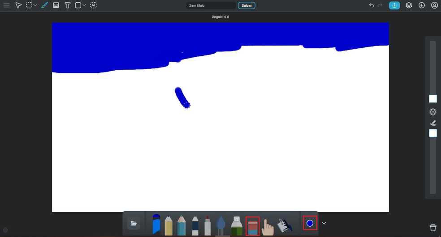The image size is (441, 237).
Task: Undo the last brush stroke
Action: coord(372,5)
